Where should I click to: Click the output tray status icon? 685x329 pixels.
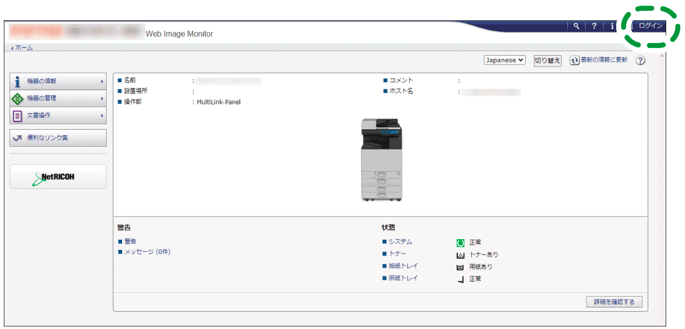tap(460, 279)
